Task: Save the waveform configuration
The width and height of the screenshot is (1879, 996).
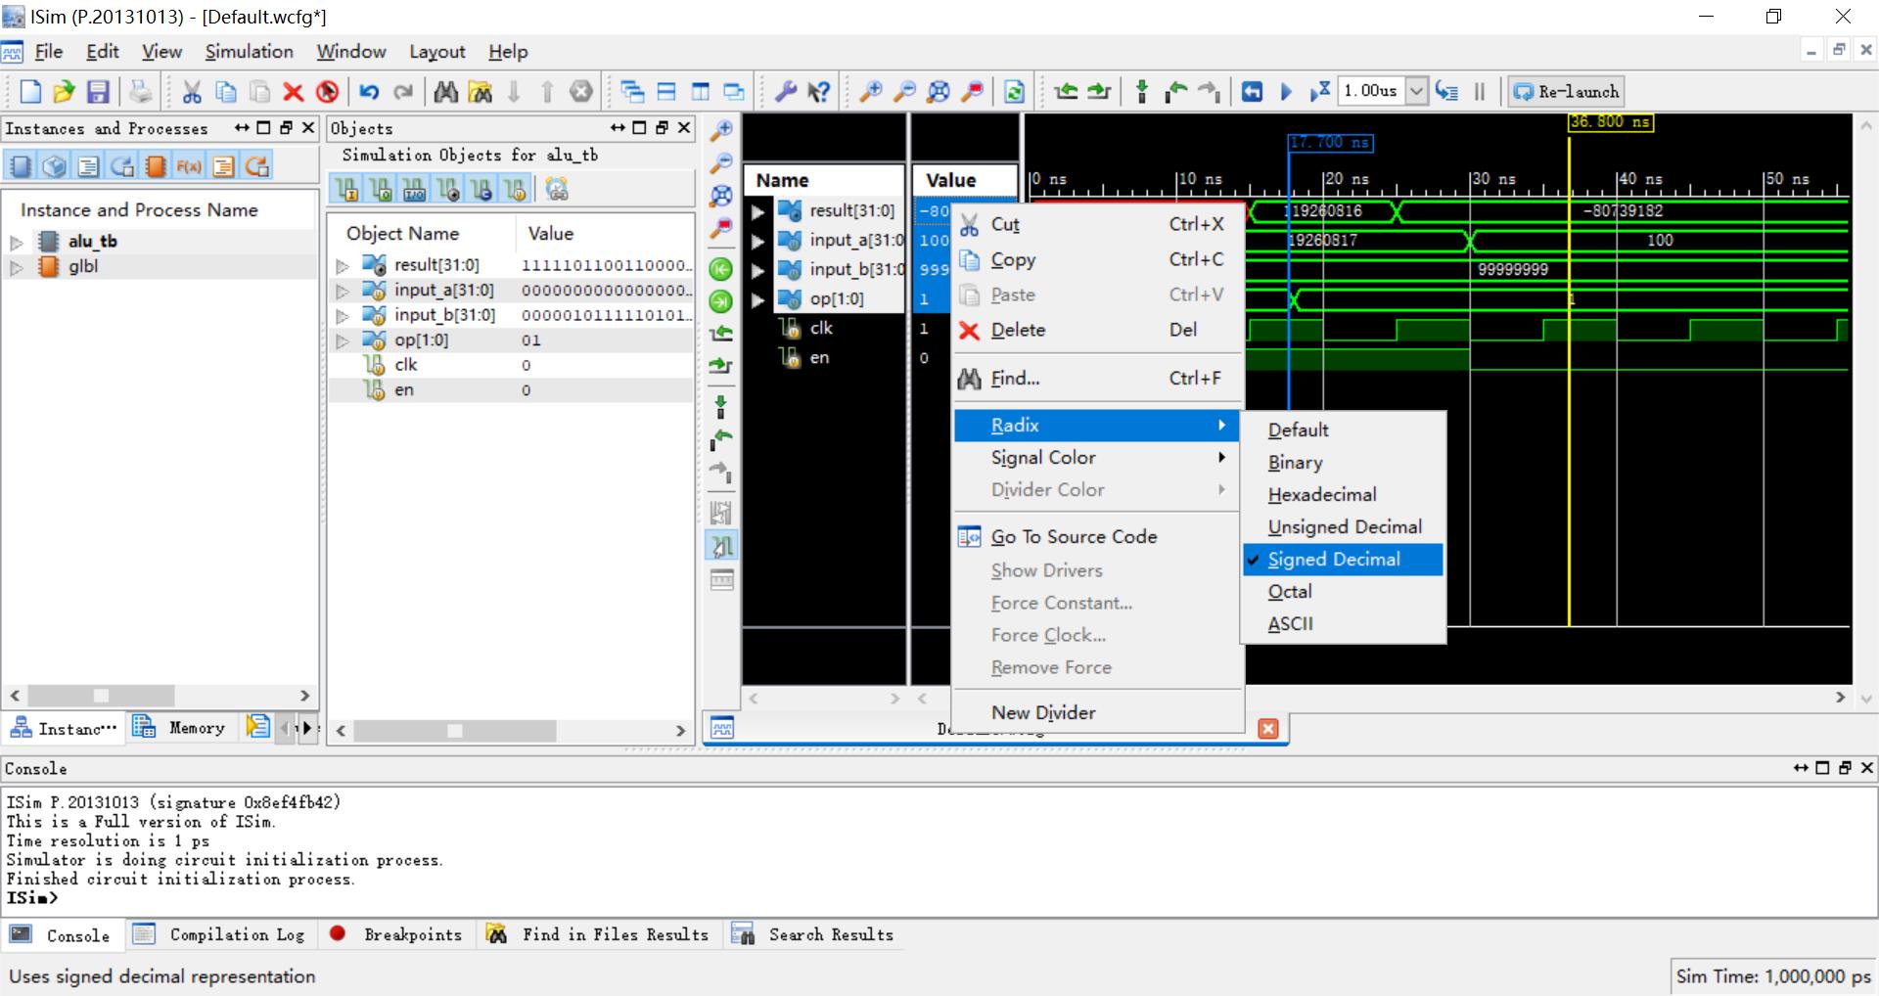Action: 98,92
